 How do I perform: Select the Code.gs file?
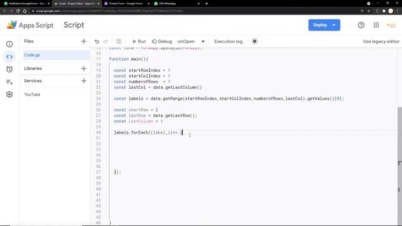(57, 55)
